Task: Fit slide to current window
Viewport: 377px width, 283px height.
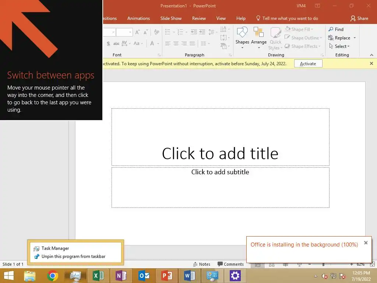Action: coord(372,264)
